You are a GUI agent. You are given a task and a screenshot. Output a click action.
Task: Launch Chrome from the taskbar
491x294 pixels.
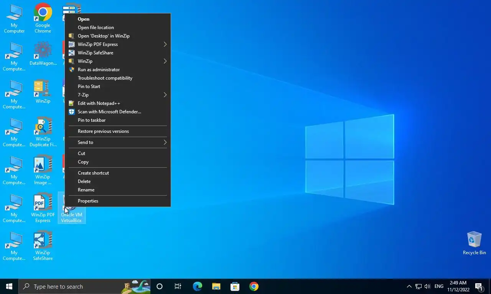pos(254,286)
